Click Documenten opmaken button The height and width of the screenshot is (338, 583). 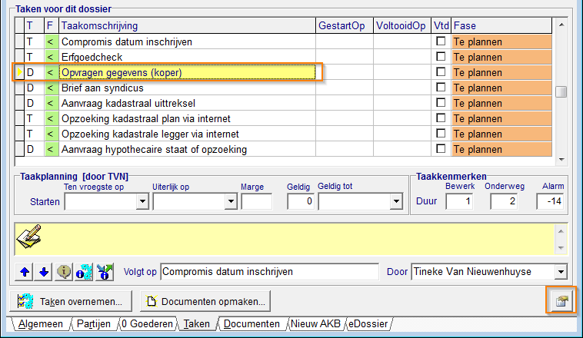tap(205, 301)
